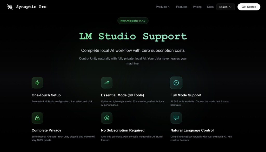Open the English language selector
Image resolution: width=266 pixels, height=152 pixels.
coord(225,7)
